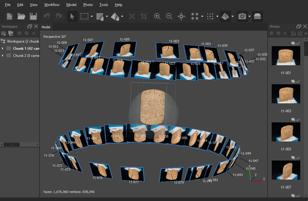Create a new project with the New icon
The image size is (308, 201).
(x=10, y=16)
